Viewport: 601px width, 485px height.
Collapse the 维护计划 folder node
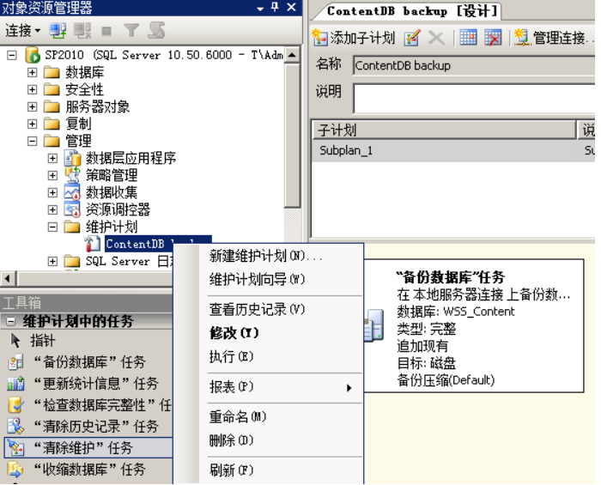(x=52, y=227)
